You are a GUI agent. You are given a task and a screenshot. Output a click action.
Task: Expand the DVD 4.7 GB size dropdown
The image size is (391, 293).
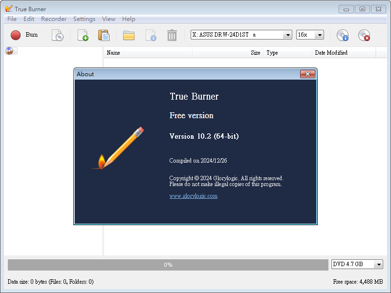[378, 264]
